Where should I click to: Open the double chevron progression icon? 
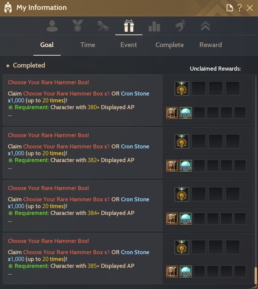(x=206, y=26)
